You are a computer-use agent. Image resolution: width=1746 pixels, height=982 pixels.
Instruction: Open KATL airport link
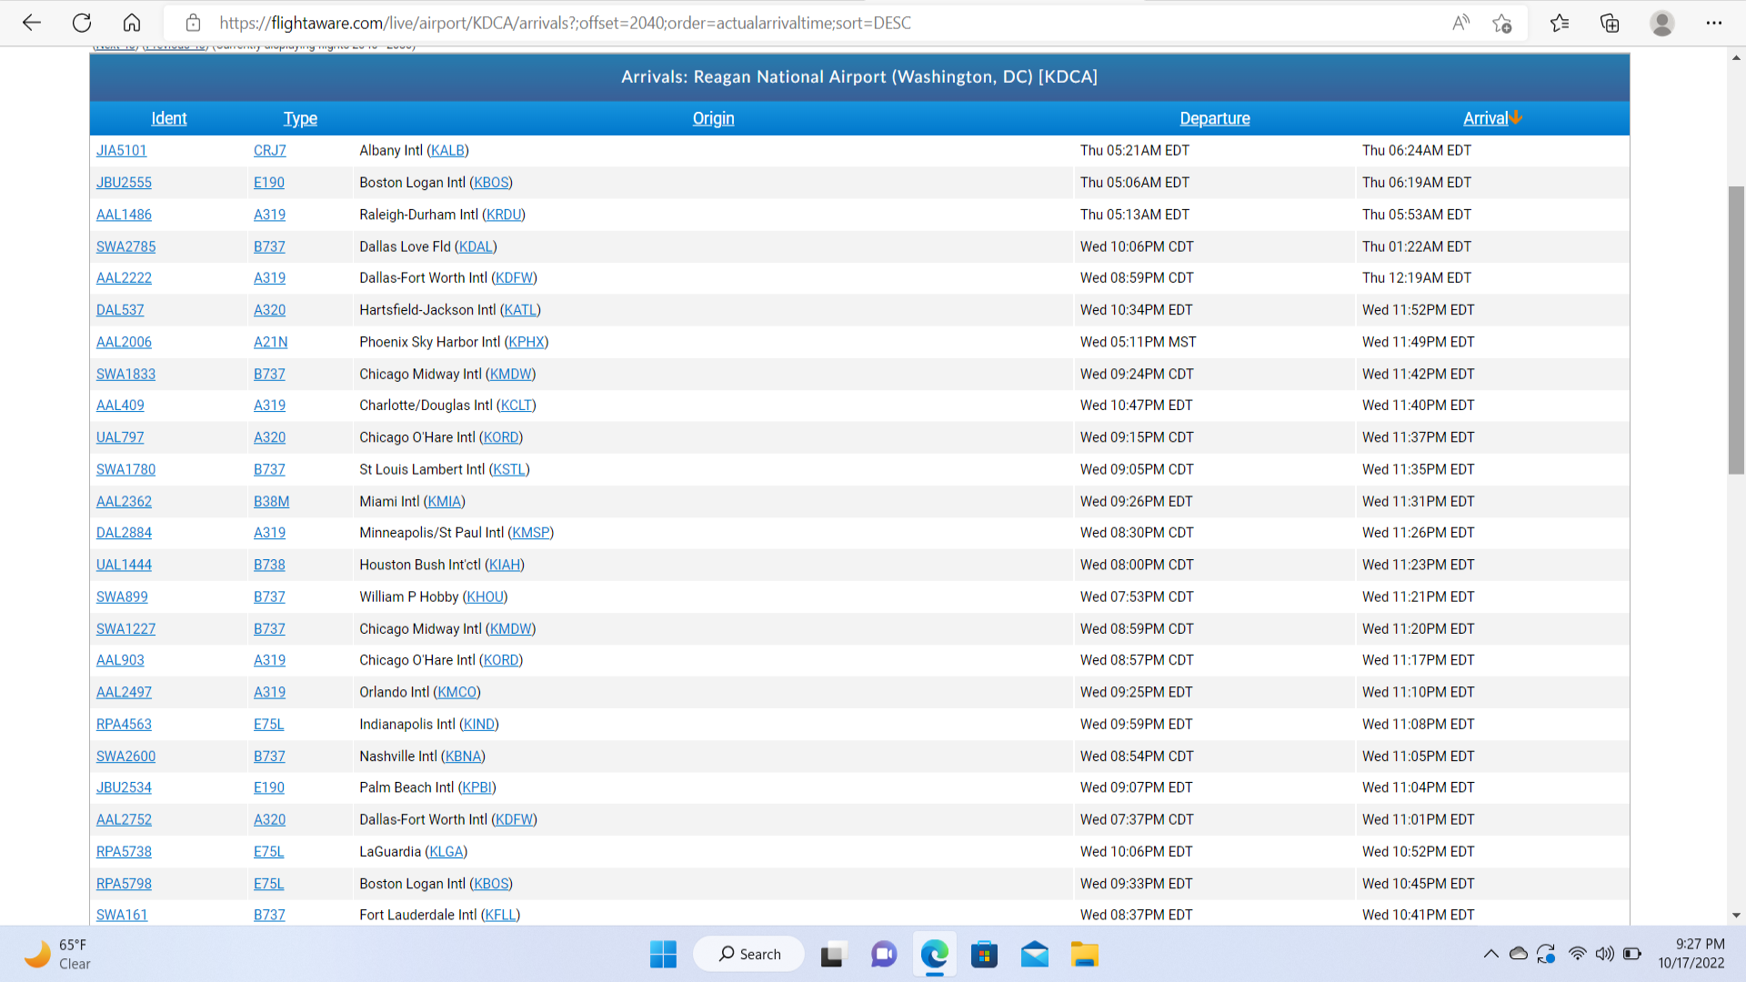[520, 310]
